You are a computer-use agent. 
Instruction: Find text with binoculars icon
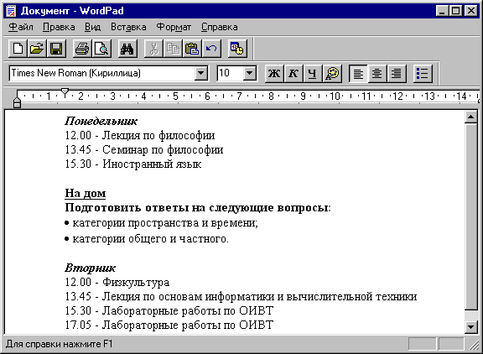(x=127, y=49)
